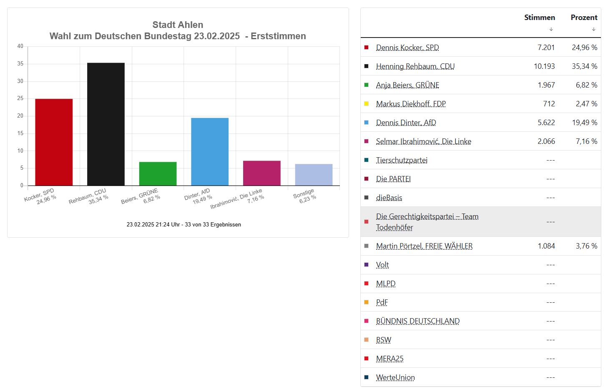613x392 pixels.
Task: Click magenta Die Linke color swatch
Action: point(367,141)
